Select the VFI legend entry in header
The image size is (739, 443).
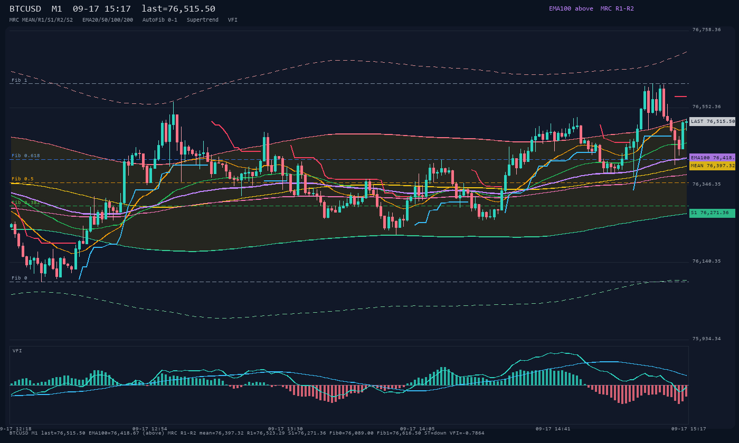[x=233, y=20]
